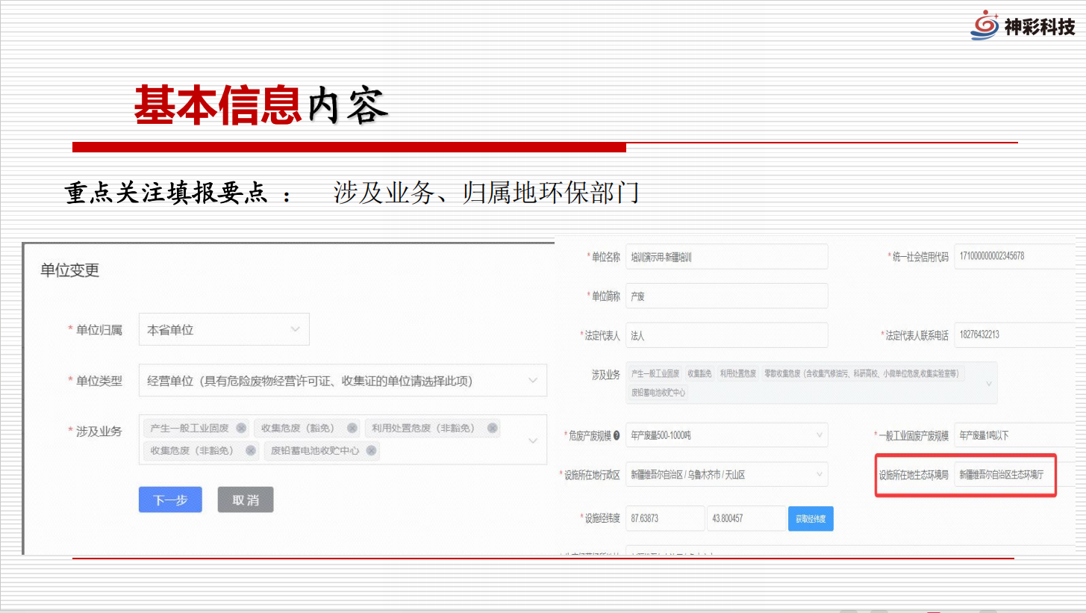Viewport: 1086px width, 613px height.
Task: Remove the 产生一般工业固废 tag via its x icon
Action: [241, 428]
